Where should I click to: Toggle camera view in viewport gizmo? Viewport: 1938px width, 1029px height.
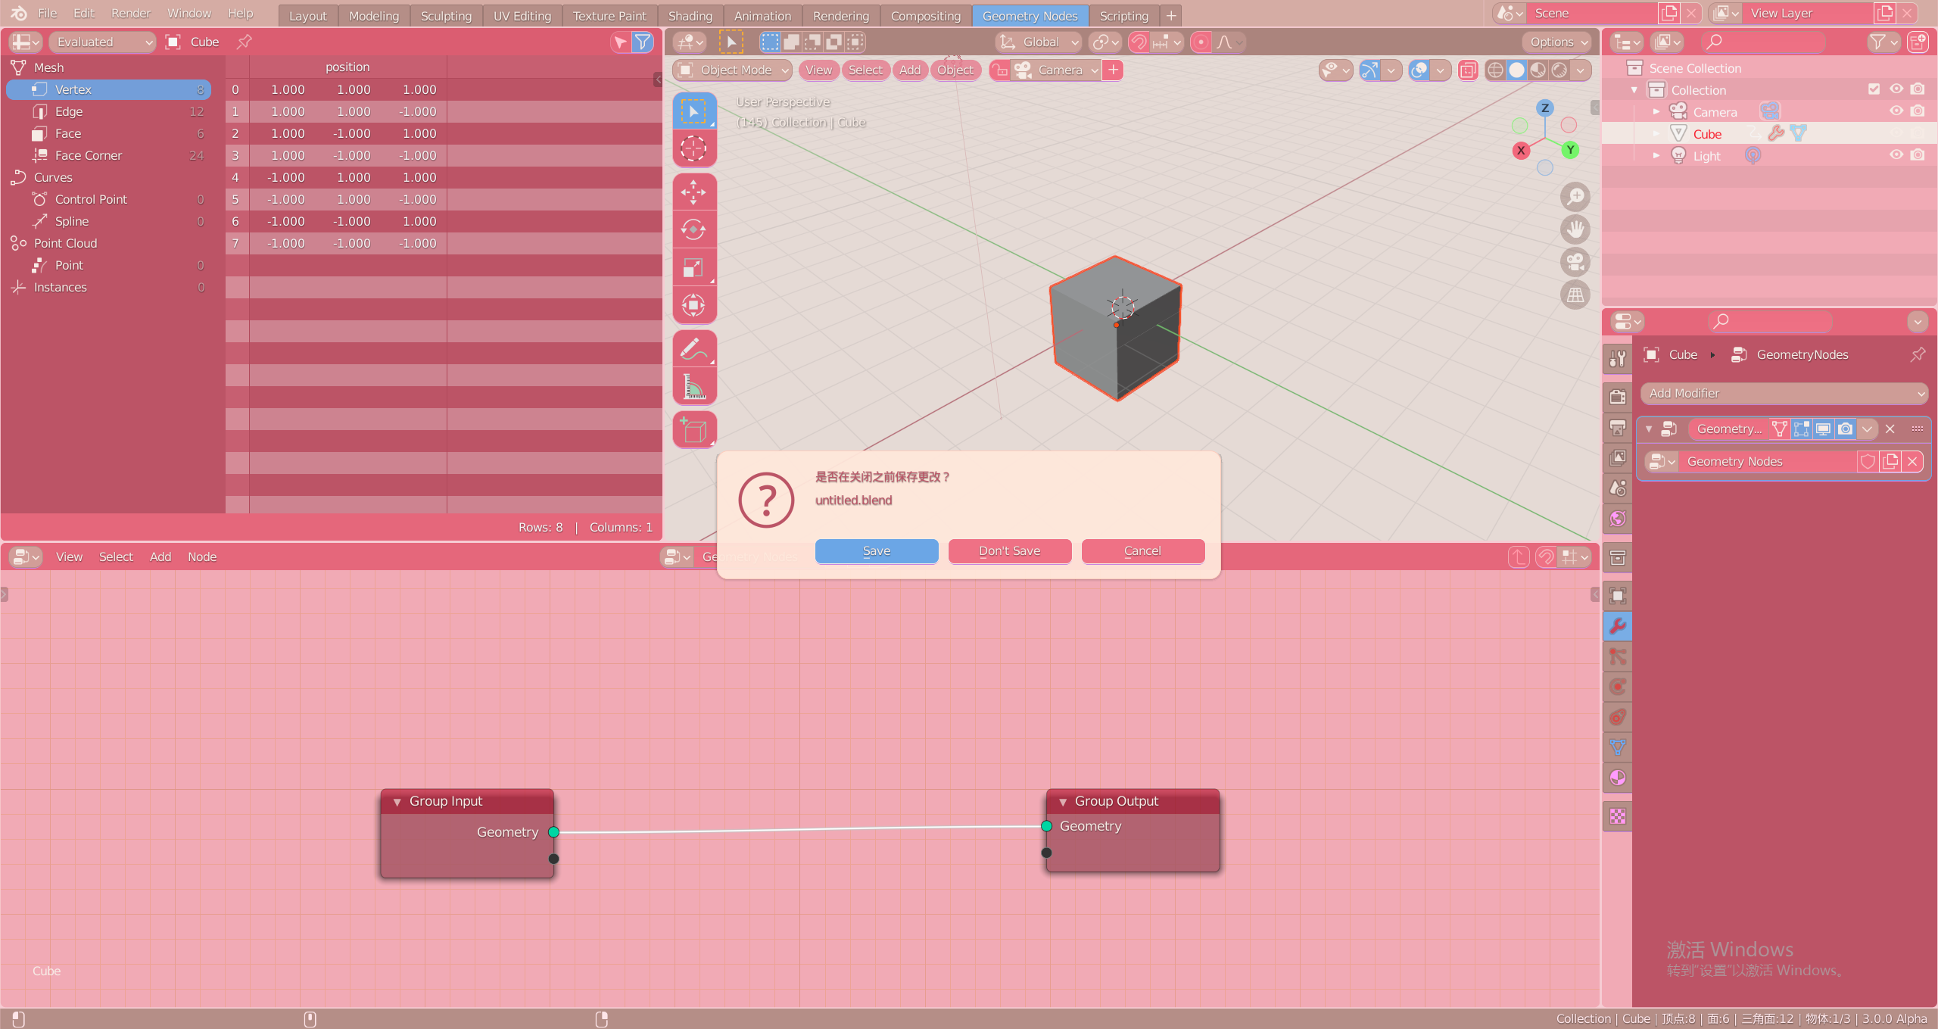point(1575,262)
